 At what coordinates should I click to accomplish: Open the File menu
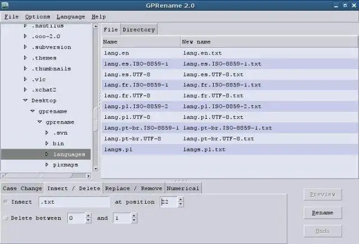point(11,17)
